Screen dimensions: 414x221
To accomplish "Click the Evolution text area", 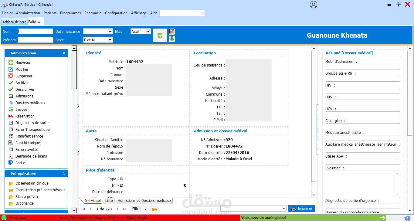I will (x=363, y=184).
